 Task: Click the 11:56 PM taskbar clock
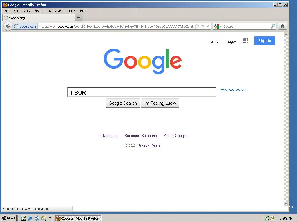click(x=286, y=219)
